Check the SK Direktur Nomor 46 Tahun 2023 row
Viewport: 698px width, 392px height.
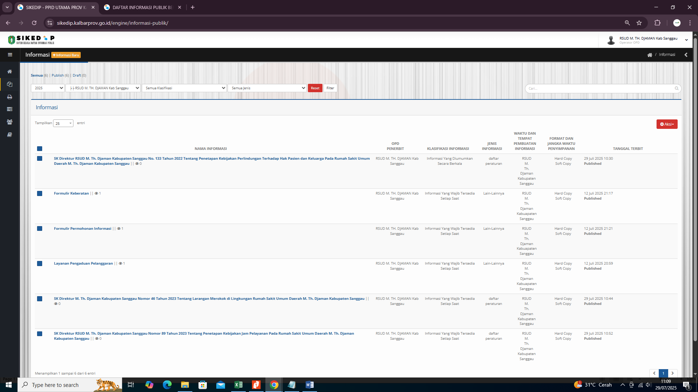(40, 299)
